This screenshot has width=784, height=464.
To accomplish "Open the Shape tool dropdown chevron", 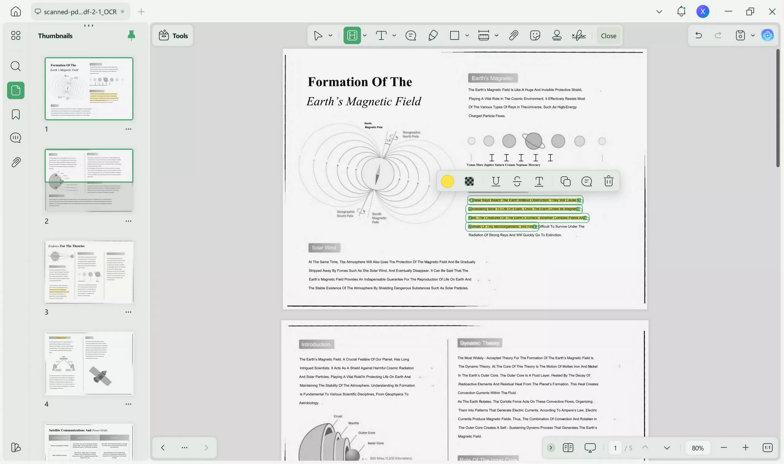I will [467, 35].
